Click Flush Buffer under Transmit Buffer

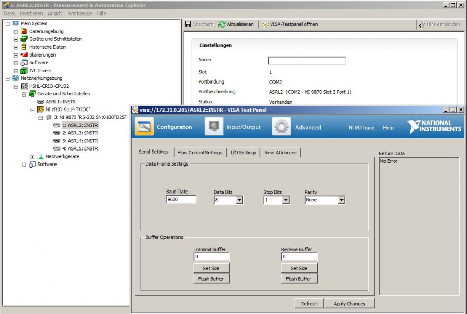point(211,279)
